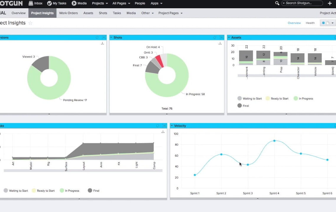Toggle the Waiting to Start legend in Assets
Viewport: 336px width, 212px height.
point(240,99)
